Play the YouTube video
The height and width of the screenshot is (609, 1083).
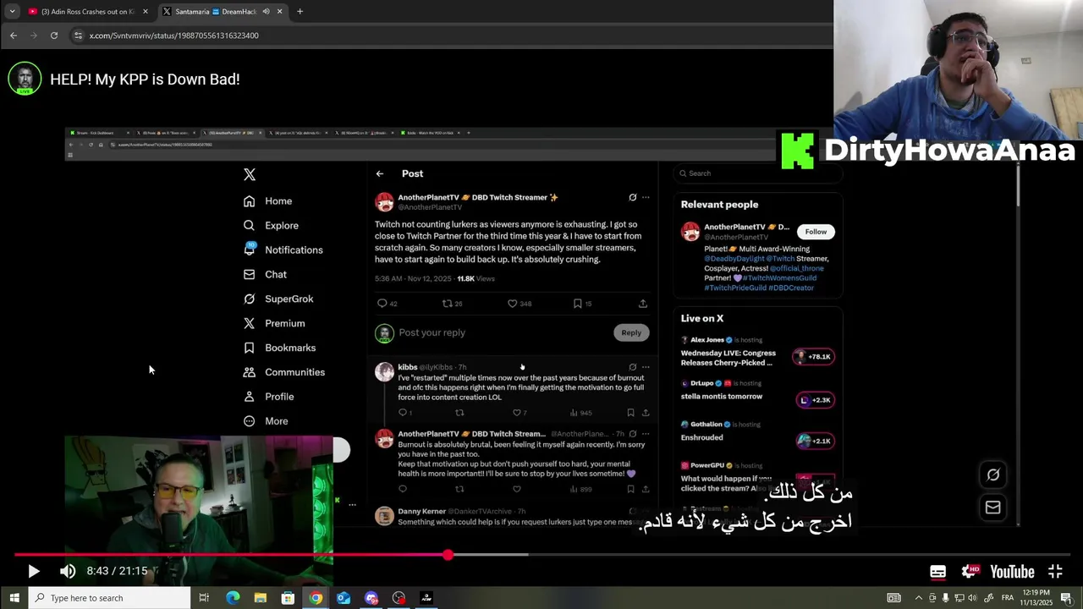pos(33,572)
